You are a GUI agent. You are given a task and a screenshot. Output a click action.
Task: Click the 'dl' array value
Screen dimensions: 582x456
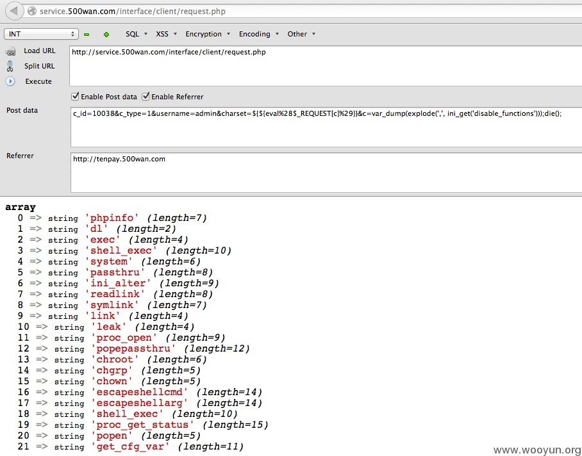tap(97, 229)
